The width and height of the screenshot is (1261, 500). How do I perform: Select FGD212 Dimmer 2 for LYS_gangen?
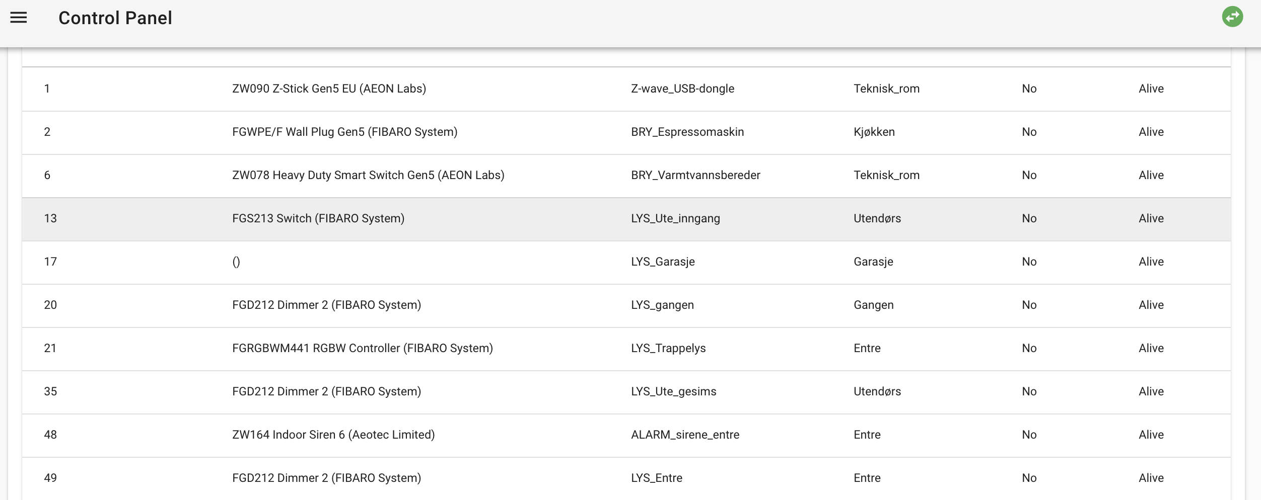[326, 305]
